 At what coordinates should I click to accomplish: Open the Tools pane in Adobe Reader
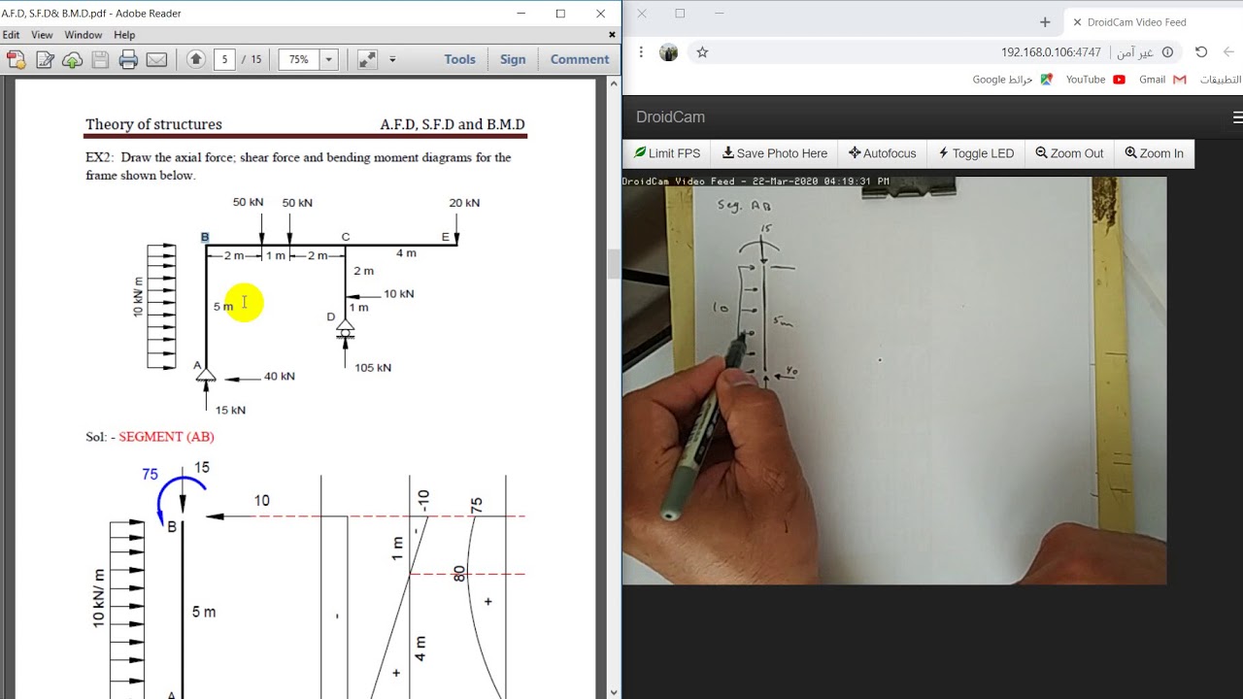point(459,59)
